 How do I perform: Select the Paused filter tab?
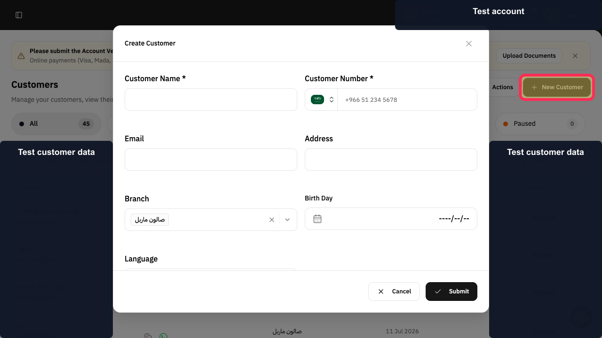(x=540, y=124)
